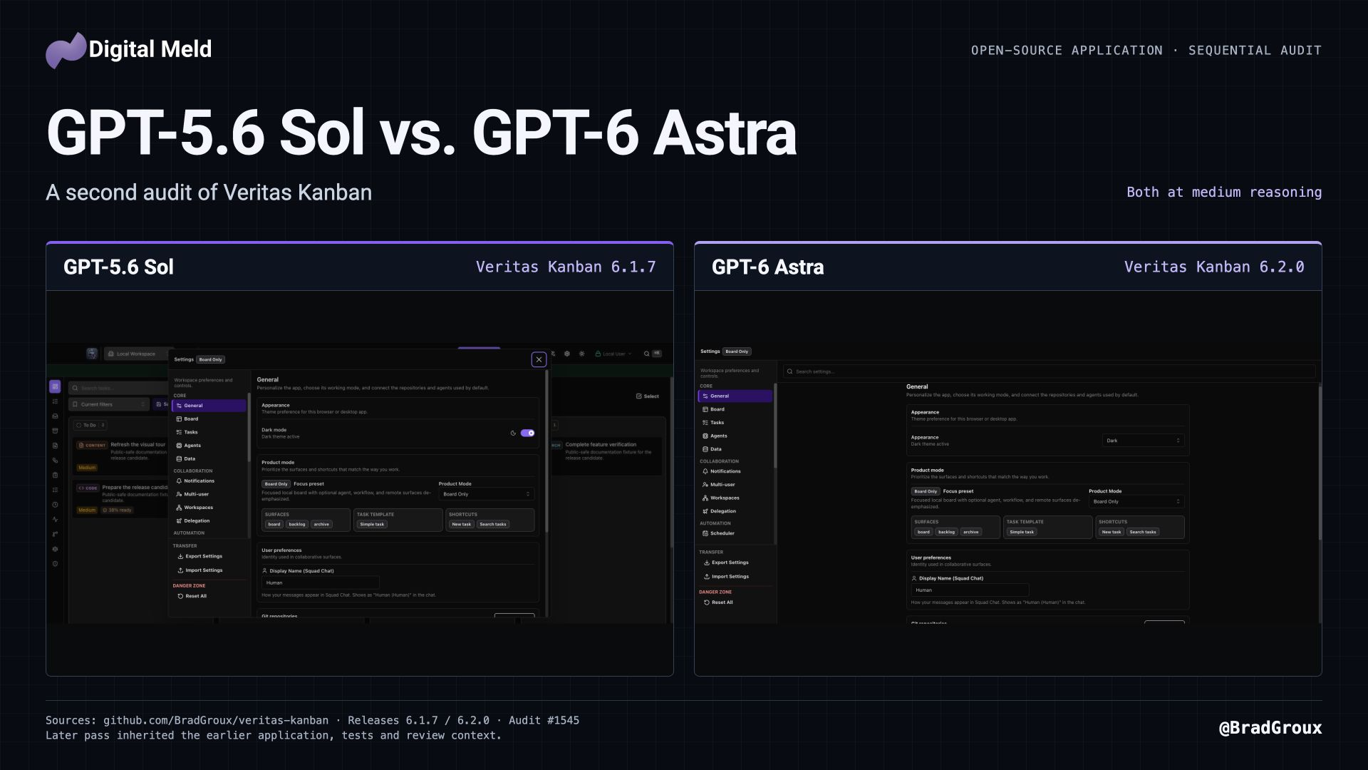This screenshot has width=1368, height=770.
Task: Click the Astra settings sidebar scrollbar
Action: point(775,426)
